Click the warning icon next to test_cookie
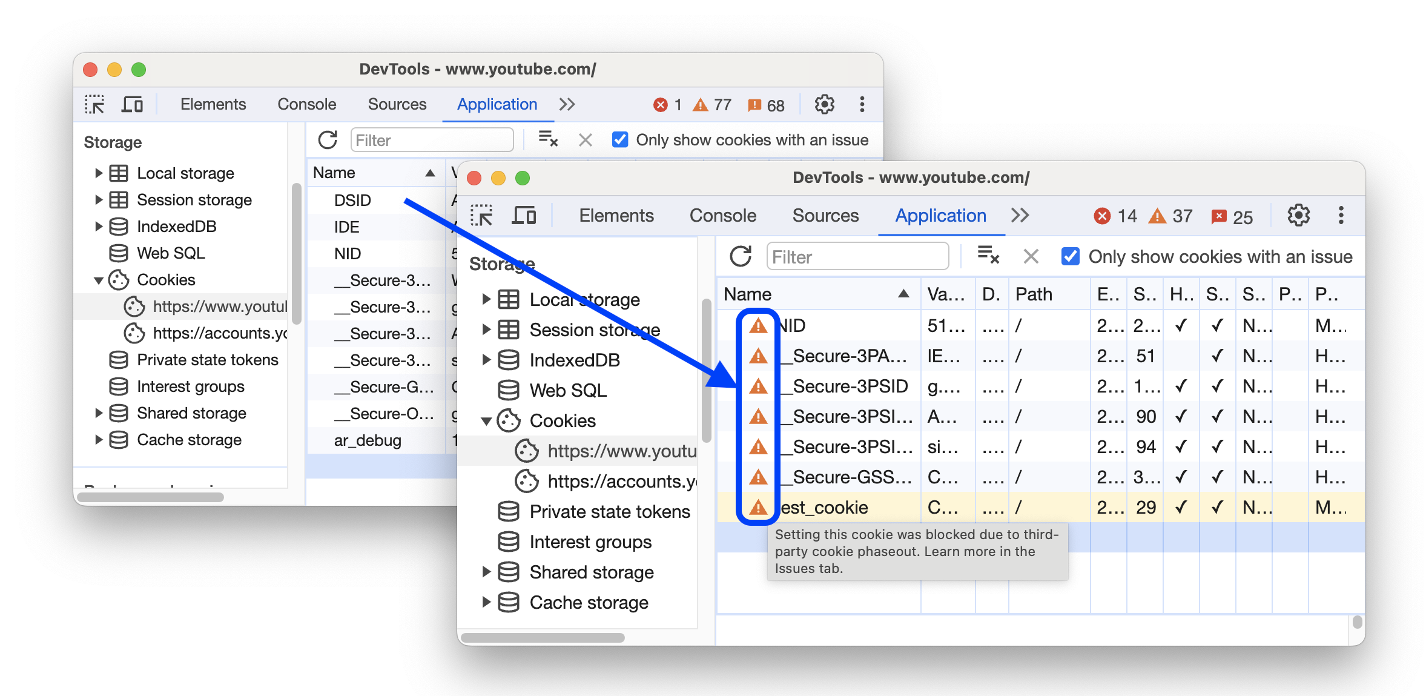Screen dimensions: 1426x696 tap(757, 507)
